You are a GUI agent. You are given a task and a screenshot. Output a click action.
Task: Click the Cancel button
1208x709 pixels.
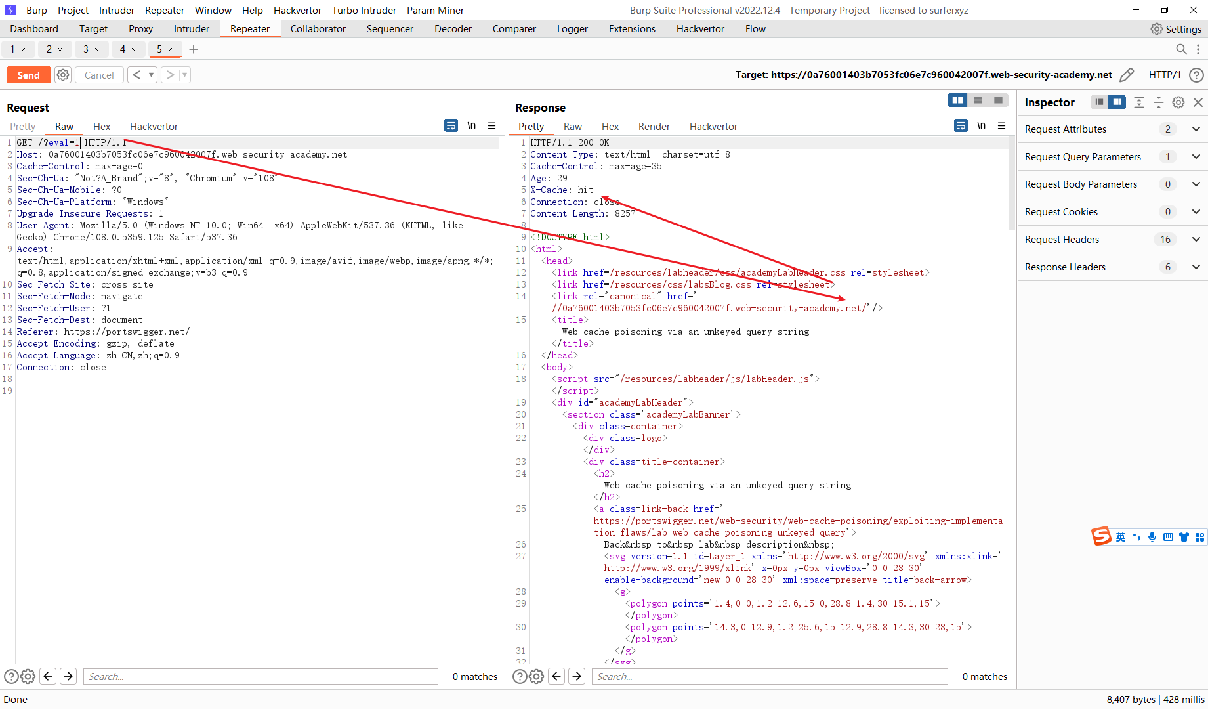coord(99,75)
